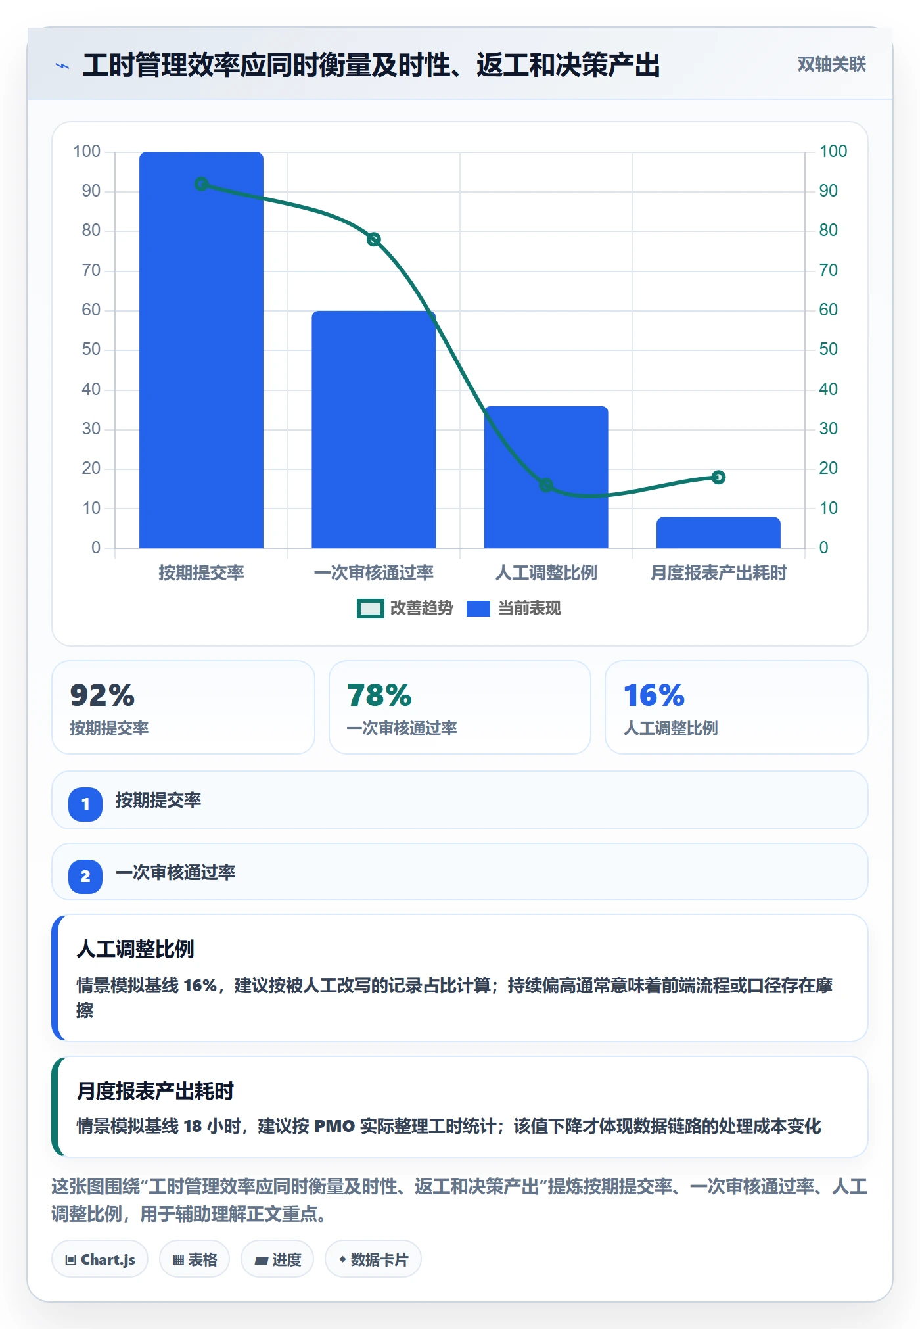Click the trend line point above 月度报表产出耗时
The image size is (920, 1329).
pyautogui.click(x=718, y=477)
